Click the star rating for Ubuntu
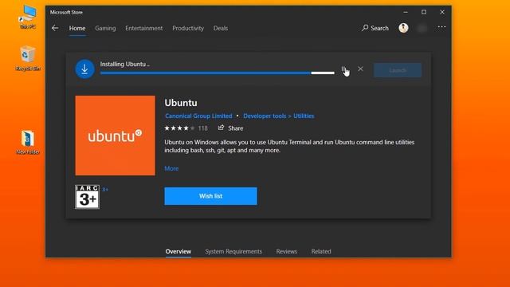Viewport: 510px width, 287px height. tap(179, 128)
